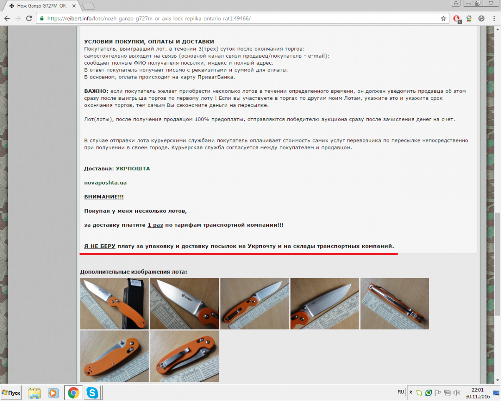Screen dimensions: 501x401
Task: Open the volume speaker tray icon
Action: coord(457,393)
